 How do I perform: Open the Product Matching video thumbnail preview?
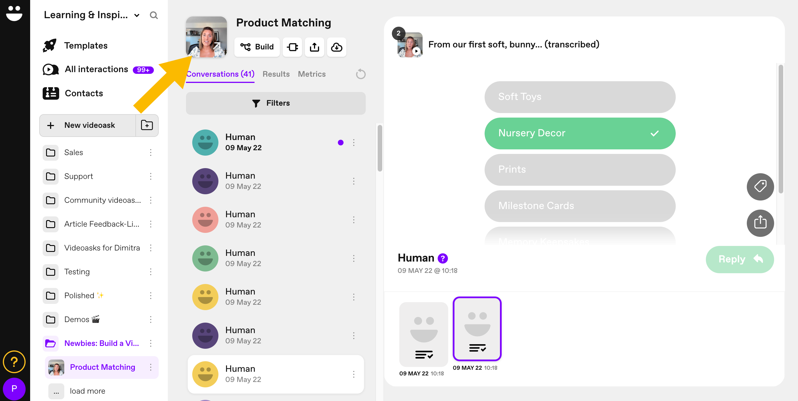[x=206, y=37]
